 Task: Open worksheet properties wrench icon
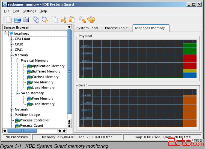point(82,20)
